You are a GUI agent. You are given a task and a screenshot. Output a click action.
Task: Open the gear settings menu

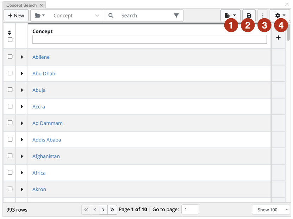tap(280, 15)
